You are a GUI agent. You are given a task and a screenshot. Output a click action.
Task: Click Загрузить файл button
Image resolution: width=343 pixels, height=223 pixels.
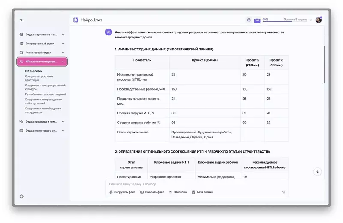(x=123, y=192)
